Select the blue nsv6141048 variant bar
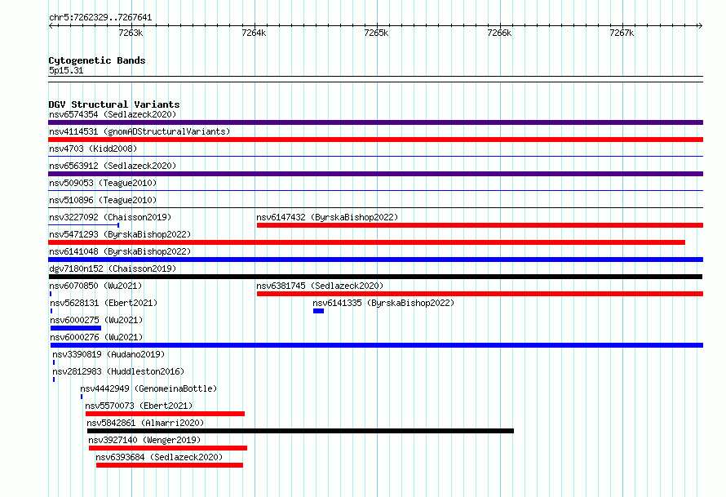Viewport: 726px width, 497px height. 375,260
